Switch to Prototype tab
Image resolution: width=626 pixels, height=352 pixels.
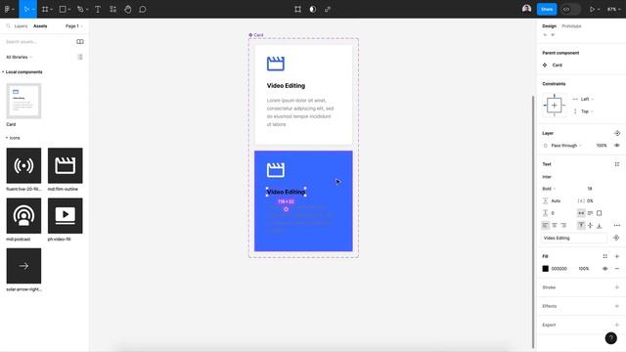coord(571,26)
